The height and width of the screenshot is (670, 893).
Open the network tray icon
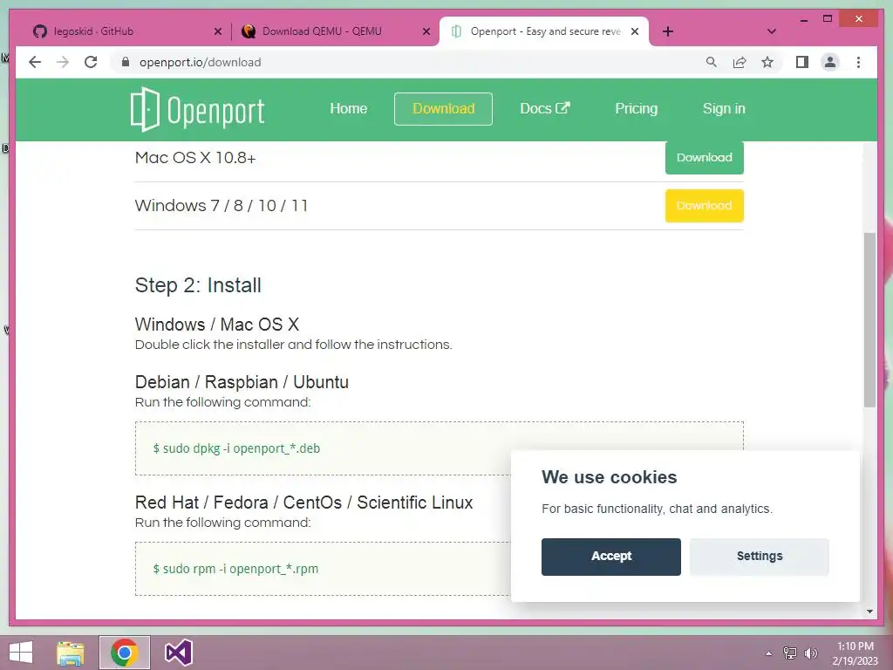(790, 653)
